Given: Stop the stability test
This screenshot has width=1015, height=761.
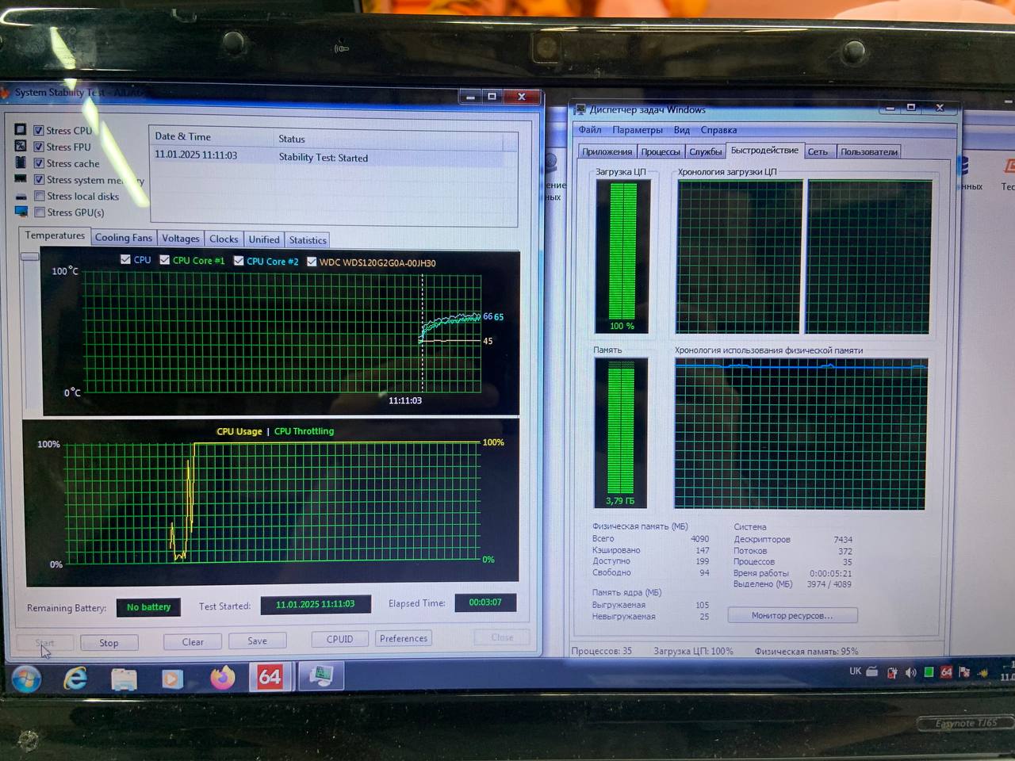Looking at the screenshot, I should click(x=109, y=643).
